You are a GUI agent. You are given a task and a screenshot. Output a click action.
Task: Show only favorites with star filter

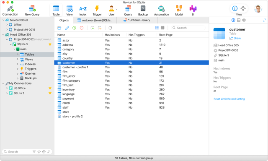pos(39,152)
